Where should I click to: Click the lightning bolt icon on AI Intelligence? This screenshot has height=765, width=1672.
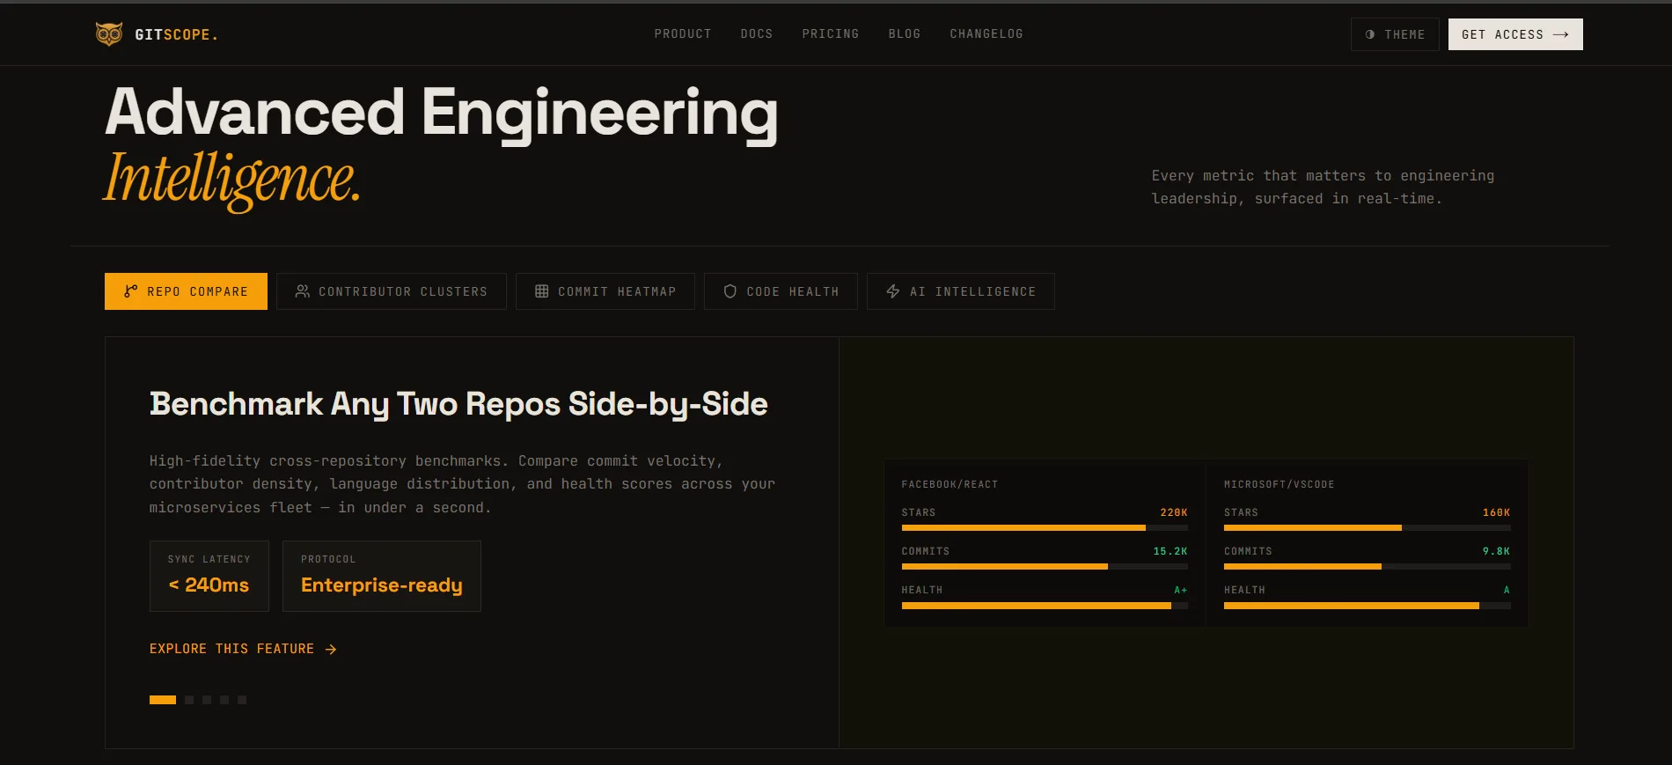(x=893, y=291)
